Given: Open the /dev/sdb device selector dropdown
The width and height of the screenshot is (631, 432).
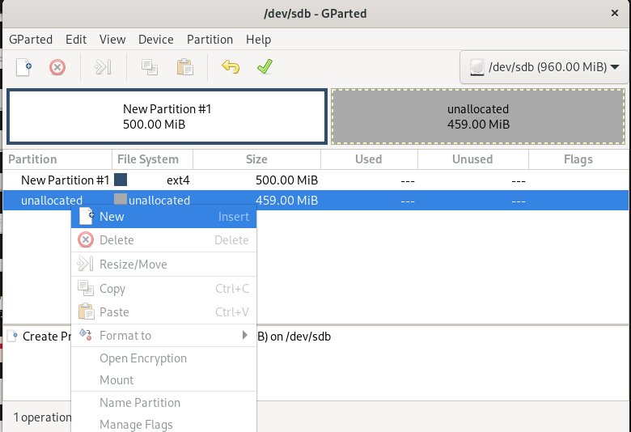Looking at the screenshot, I should click(544, 67).
